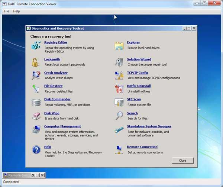Click the Diagnostics and Recovery Toolset title icon
Screen dimensions: 223x187
pyautogui.click(x=29, y=29)
